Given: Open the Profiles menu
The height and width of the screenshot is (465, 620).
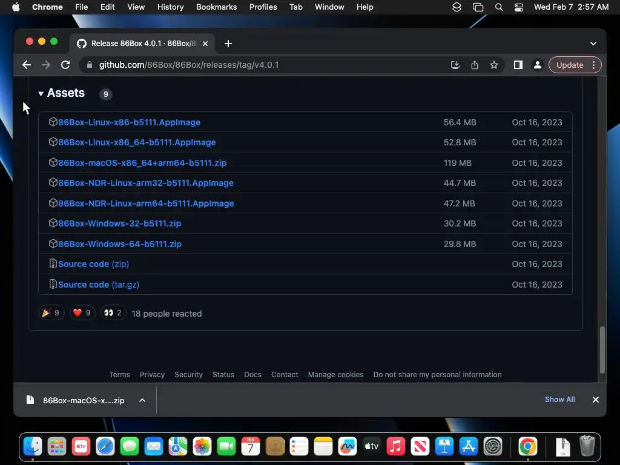Looking at the screenshot, I should (x=263, y=7).
